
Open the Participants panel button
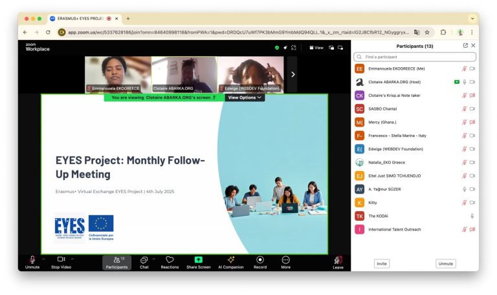(116, 263)
